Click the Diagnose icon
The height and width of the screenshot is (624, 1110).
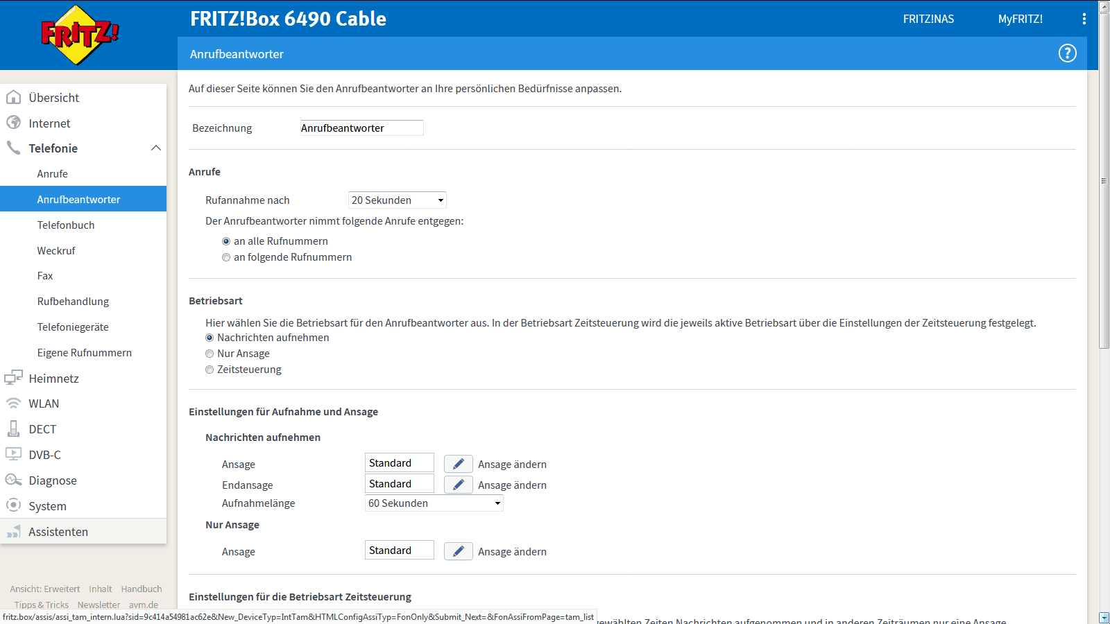(x=13, y=480)
